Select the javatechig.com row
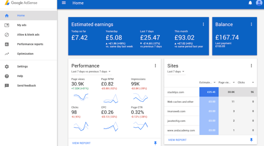Viewport: 264px width, 146px height. coord(210,121)
